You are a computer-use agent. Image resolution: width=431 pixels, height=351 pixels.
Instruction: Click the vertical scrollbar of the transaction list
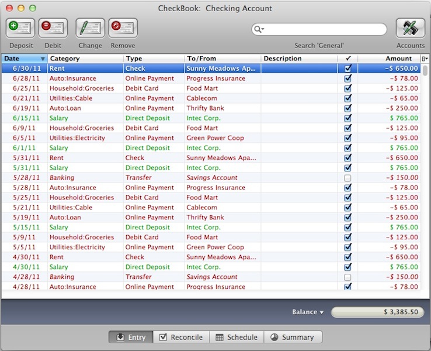(425, 175)
